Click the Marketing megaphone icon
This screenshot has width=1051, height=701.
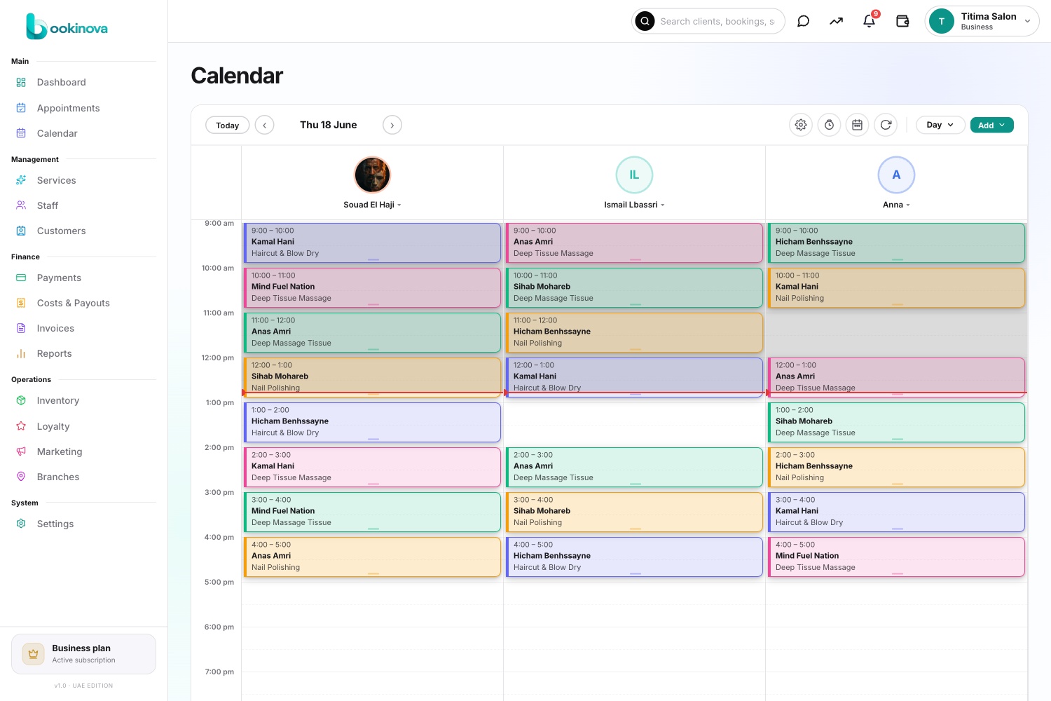point(21,451)
